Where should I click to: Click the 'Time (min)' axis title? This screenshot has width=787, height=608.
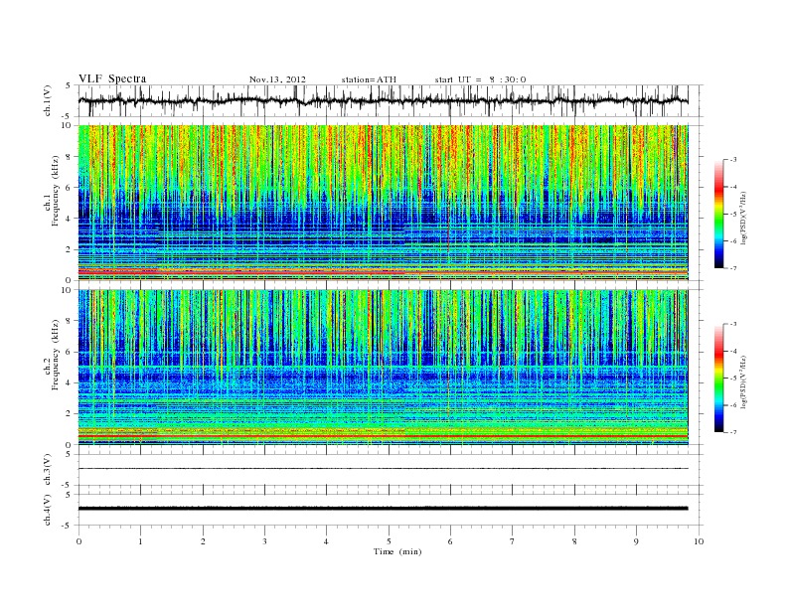[397, 551]
